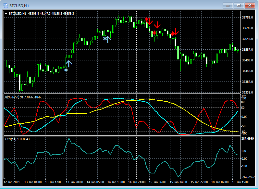Click the 12 Jan 2021 date on time axis
This screenshot has height=189, width=259.
click(12, 182)
